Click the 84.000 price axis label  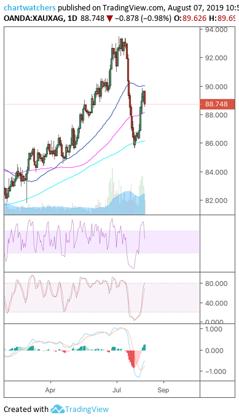pyautogui.click(x=216, y=172)
